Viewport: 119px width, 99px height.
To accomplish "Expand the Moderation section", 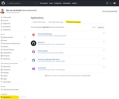I will 25,59.
